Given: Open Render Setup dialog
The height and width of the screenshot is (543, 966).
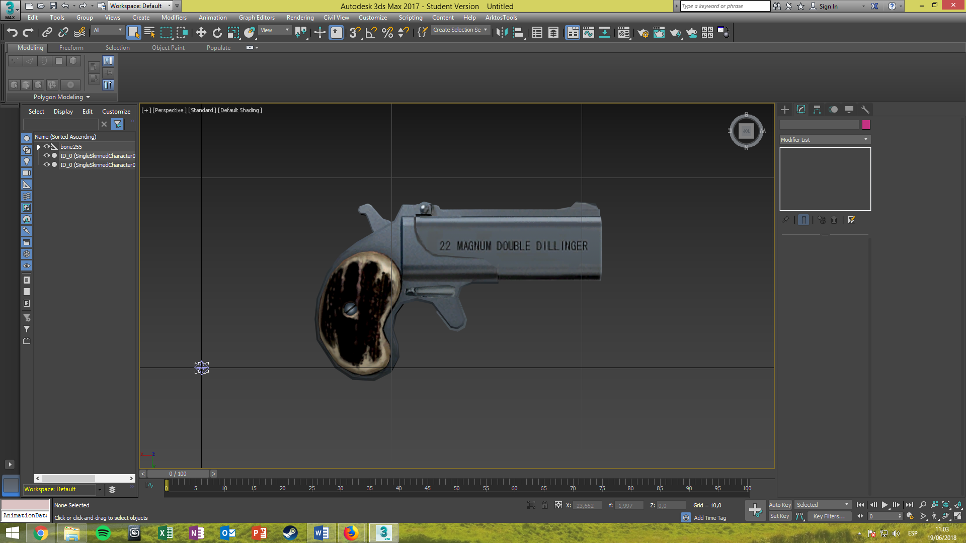Looking at the screenshot, I should pos(643,33).
